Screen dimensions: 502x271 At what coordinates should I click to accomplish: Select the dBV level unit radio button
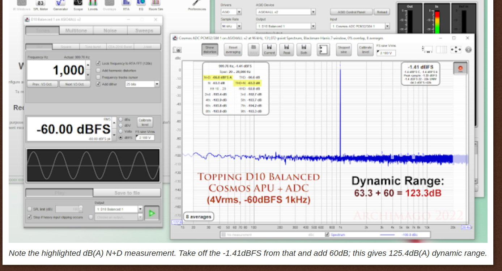pos(120,125)
